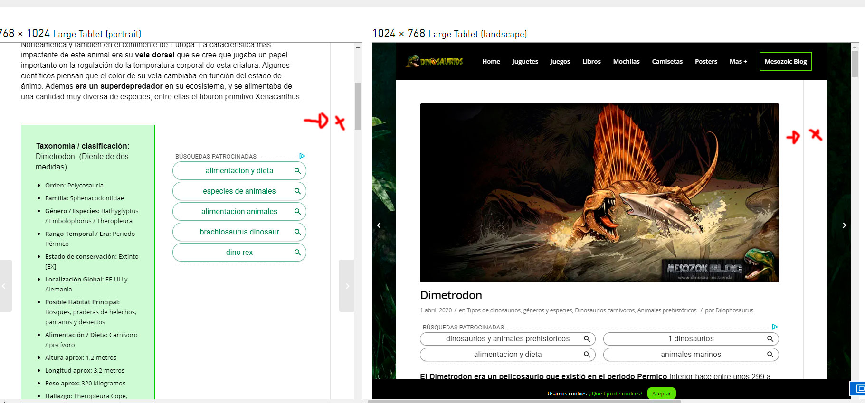Click landscape view scrollbar up arrow

(855, 47)
